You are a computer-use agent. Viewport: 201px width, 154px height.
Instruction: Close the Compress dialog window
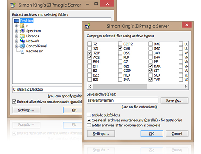click(x=187, y=25)
